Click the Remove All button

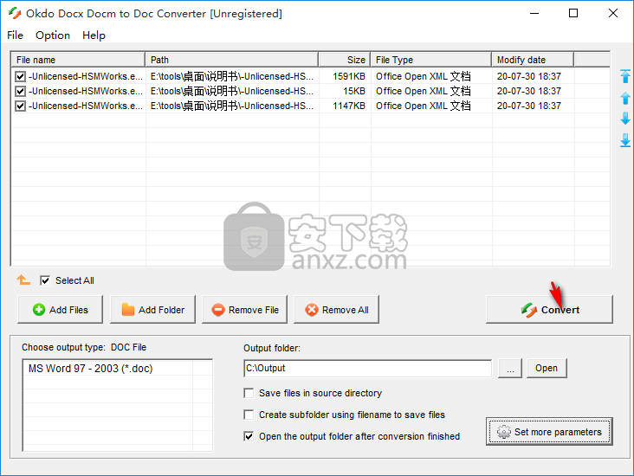coord(336,310)
